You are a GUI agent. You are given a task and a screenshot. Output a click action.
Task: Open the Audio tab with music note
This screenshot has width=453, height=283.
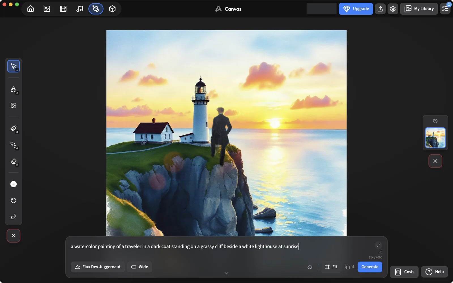click(x=80, y=9)
